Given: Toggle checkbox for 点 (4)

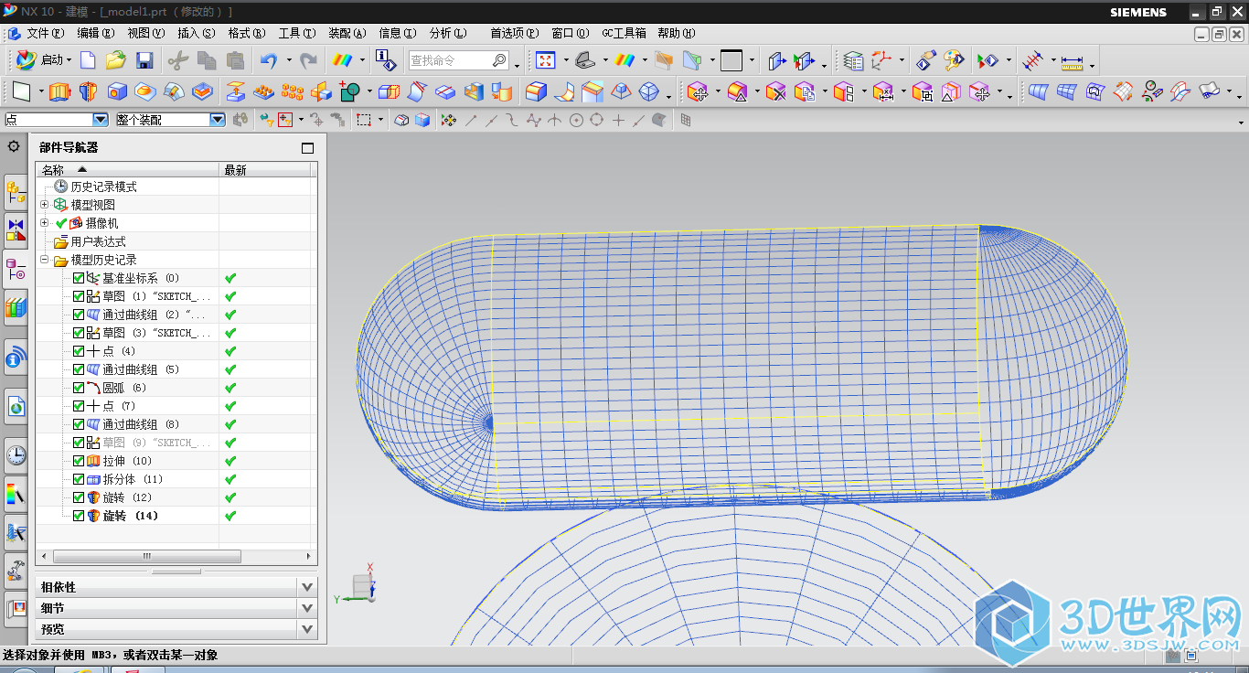Looking at the screenshot, I should pos(79,351).
